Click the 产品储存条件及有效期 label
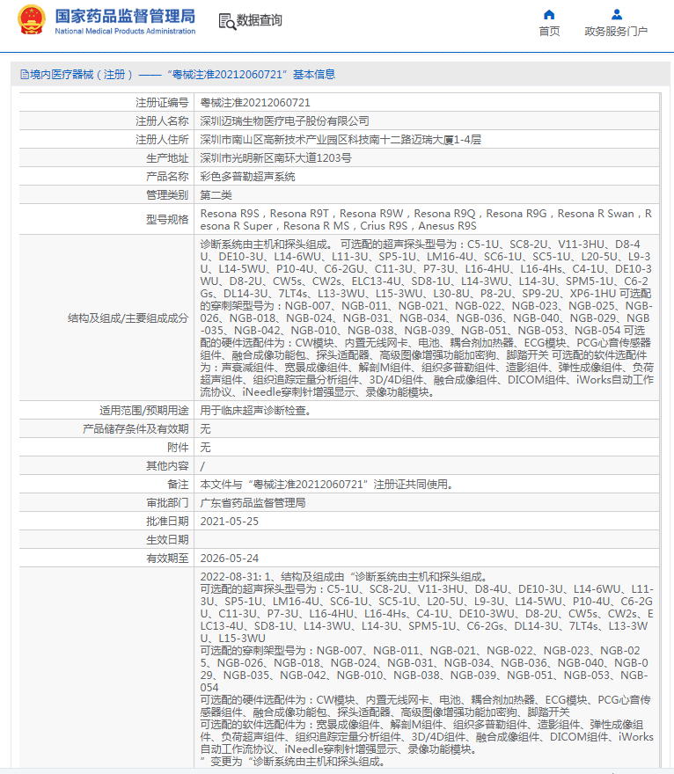This screenshot has width=674, height=774. pyautogui.click(x=136, y=429)
